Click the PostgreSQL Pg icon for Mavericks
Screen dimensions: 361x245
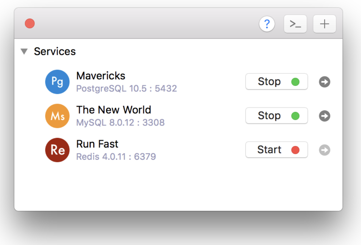tap(57, 82)
